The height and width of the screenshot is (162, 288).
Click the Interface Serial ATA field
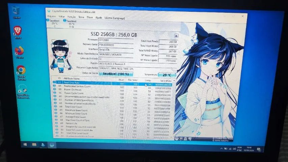point(116,50)
